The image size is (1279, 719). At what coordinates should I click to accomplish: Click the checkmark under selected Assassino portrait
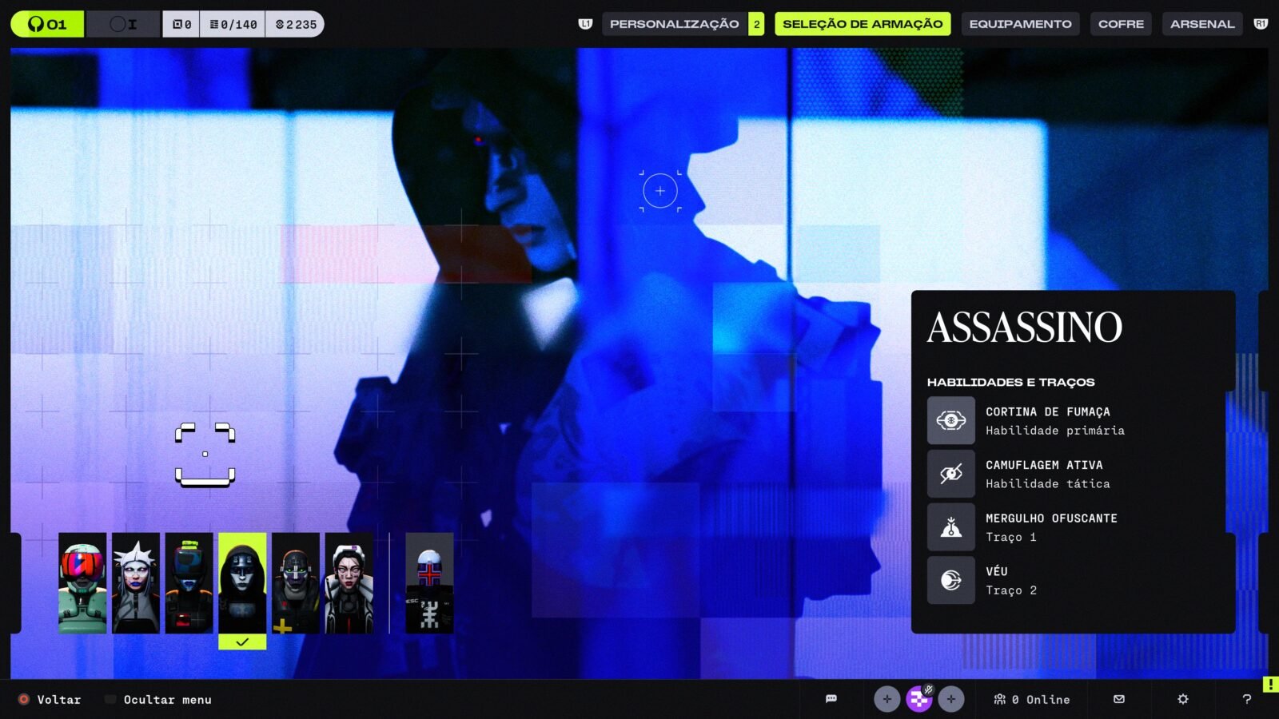(242, 642)
